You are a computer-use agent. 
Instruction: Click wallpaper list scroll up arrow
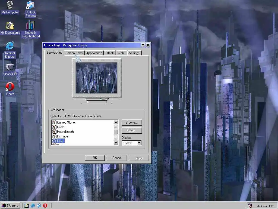(116, 122)
